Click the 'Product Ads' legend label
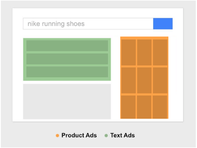Screen dimensions: 197x148 [79, 135]
